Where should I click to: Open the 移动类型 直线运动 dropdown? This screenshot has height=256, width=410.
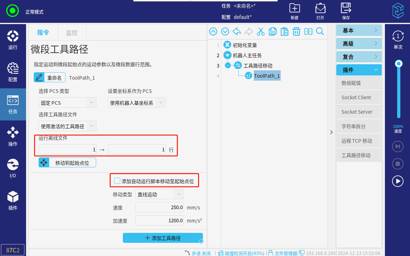[x=159, y=194]
